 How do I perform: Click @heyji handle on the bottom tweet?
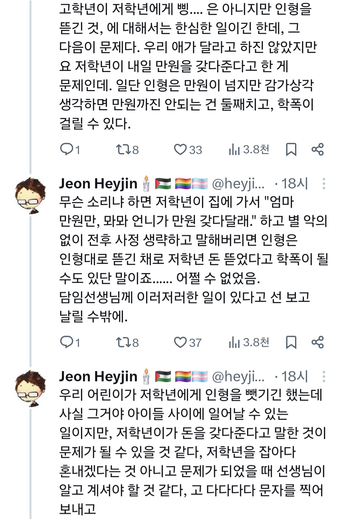pos(238,376)
